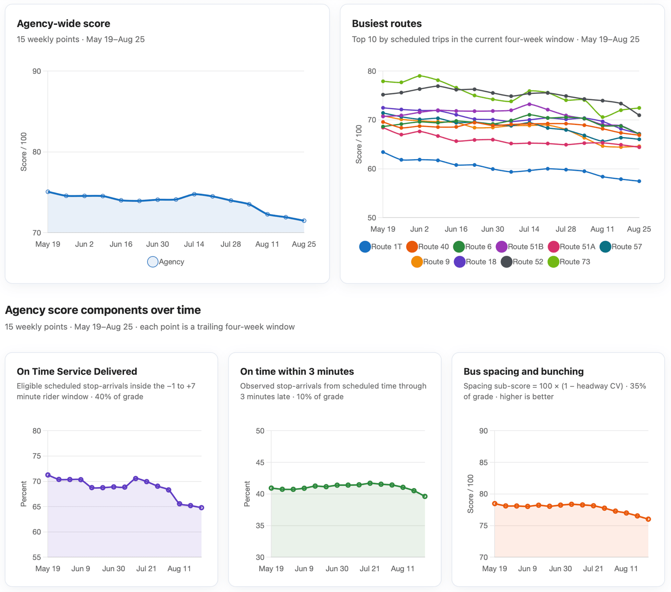Click the Route 57 legend entry
671x592 pixels.
pos(621,247)
